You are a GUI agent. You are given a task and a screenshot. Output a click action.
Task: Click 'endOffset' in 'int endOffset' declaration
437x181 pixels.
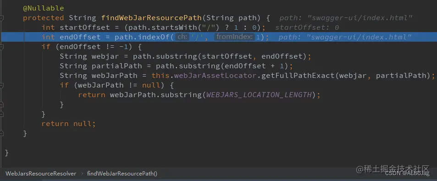(x=80, y=37)
